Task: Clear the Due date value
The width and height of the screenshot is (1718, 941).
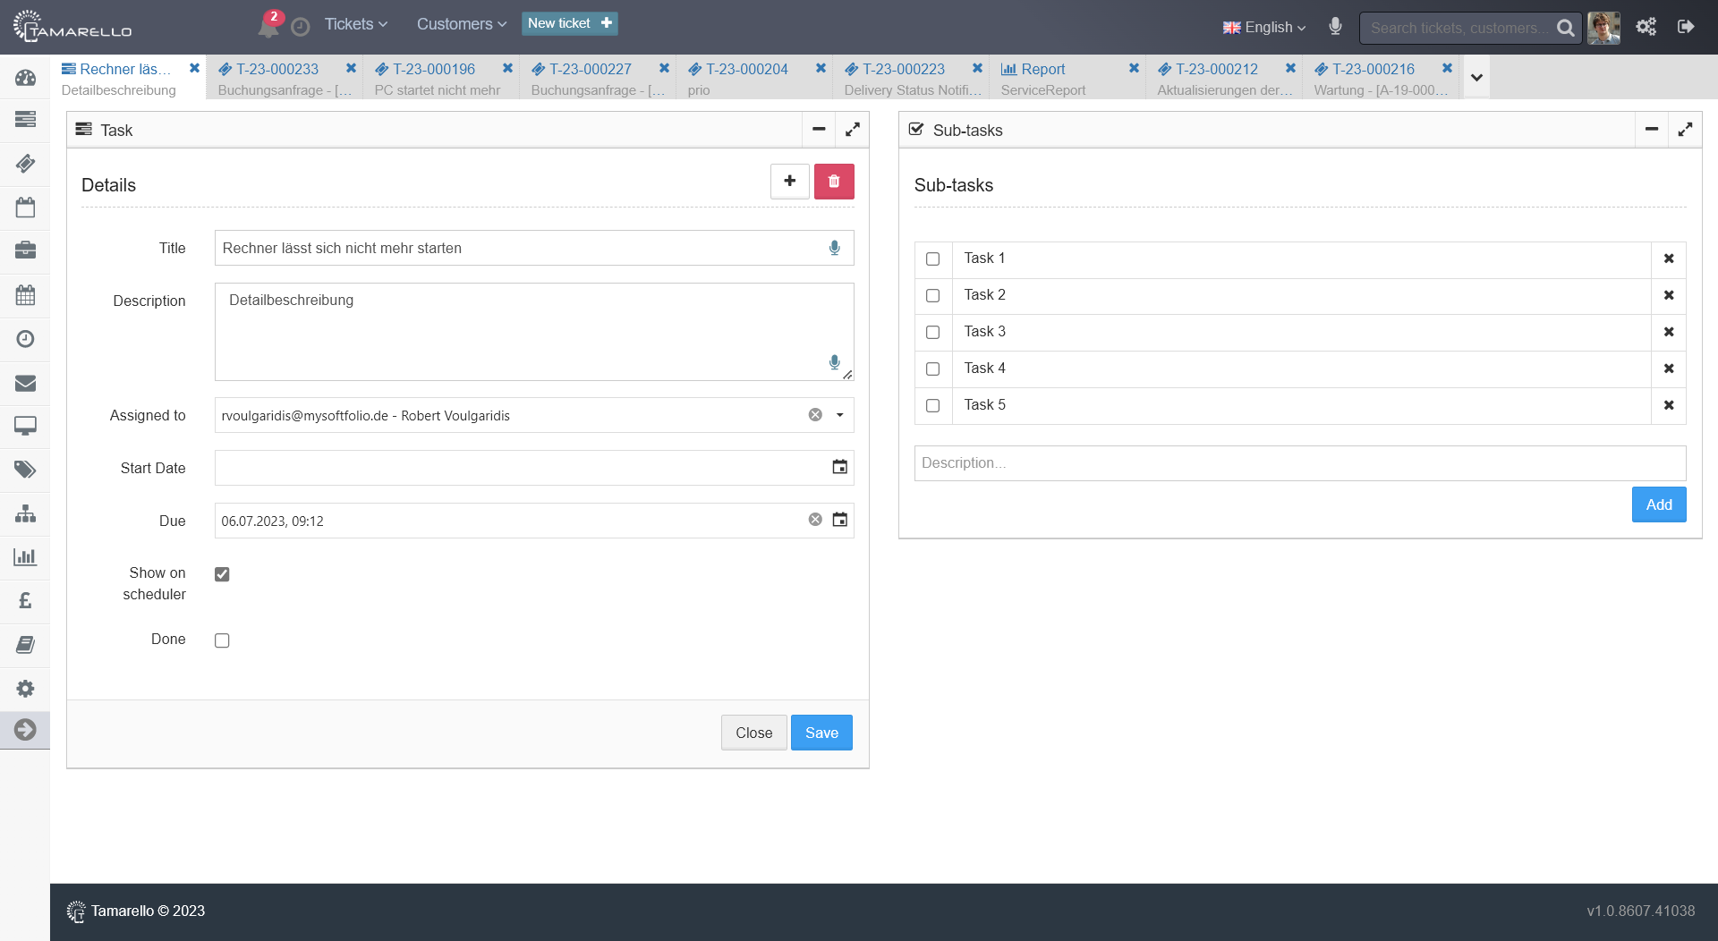Action: coord(815,520)
